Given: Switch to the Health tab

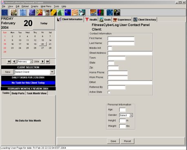Looking at the screenshot, I should click(91, 20).
